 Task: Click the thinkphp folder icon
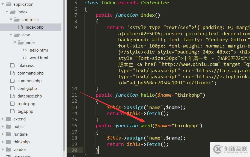point(8,142)
